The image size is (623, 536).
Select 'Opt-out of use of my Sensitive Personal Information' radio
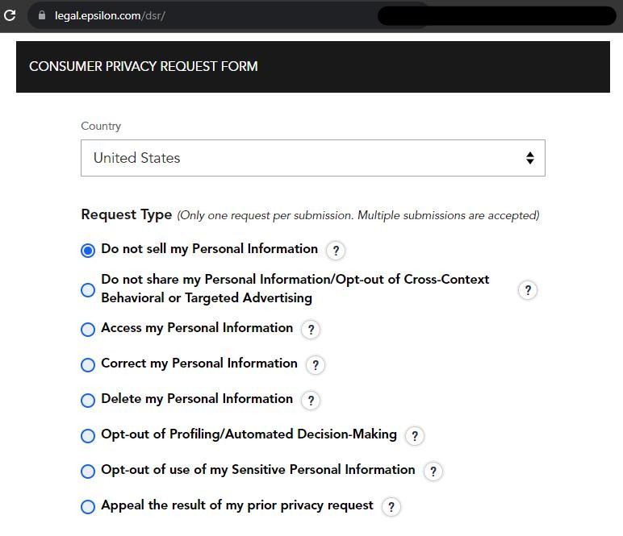(88, 472)
